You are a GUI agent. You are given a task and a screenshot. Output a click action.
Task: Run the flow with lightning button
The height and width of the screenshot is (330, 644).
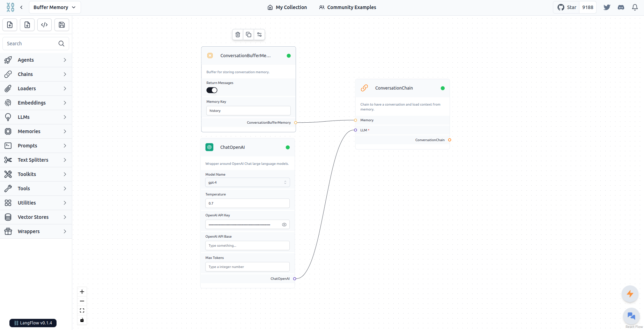click(x=630, y=294)
